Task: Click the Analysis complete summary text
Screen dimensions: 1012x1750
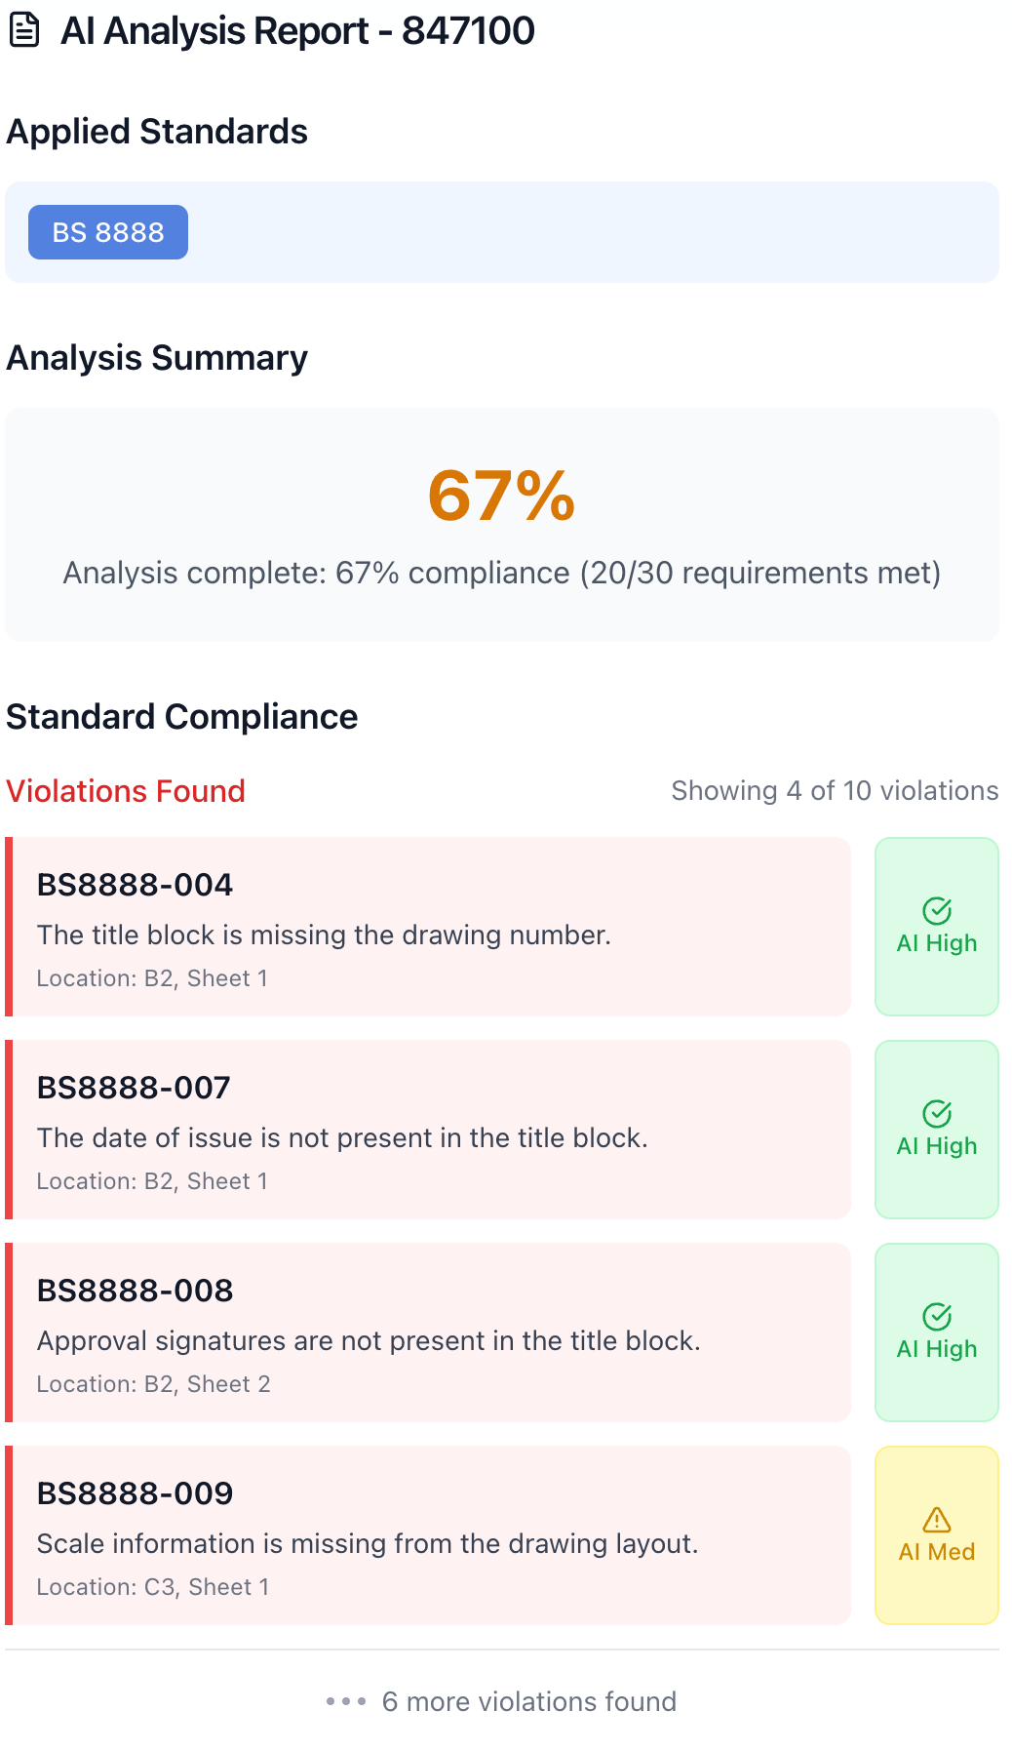Action: coord(502,573)
